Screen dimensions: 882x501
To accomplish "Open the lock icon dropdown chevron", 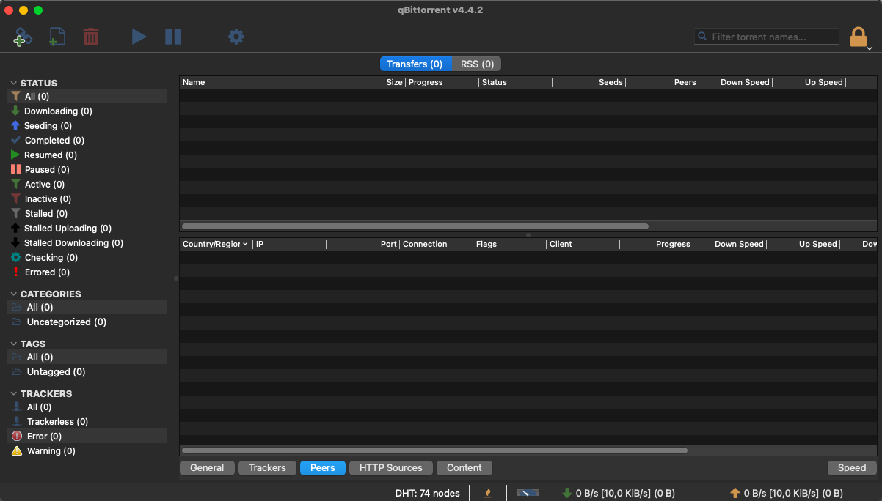I will click(x=870, y=48).
